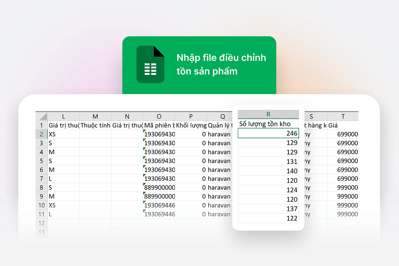Select column M header

(95, 116)
